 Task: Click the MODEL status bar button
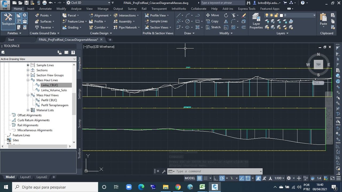[x=190, y=178]
